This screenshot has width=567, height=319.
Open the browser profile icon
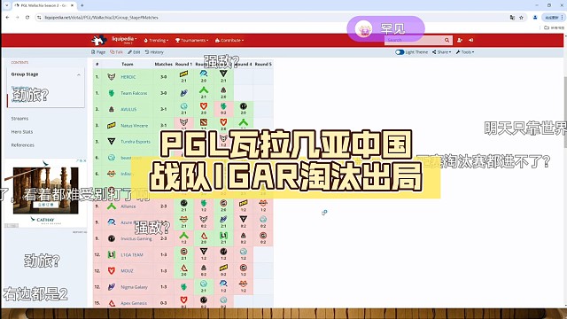click(535, 18)
